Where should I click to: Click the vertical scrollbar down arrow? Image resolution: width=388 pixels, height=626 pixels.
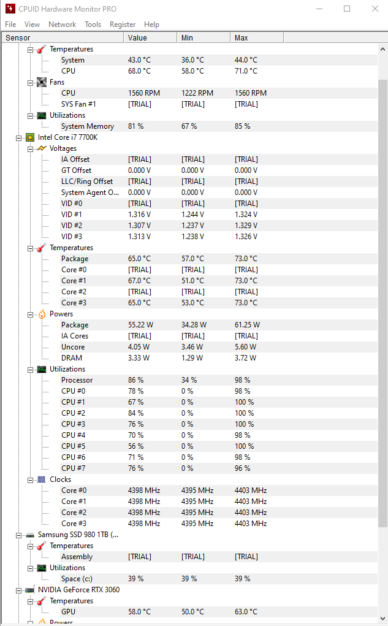(383, 619)
